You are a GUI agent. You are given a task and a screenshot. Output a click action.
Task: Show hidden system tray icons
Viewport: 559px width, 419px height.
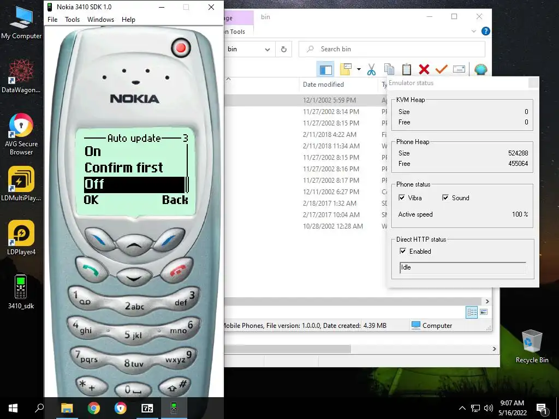(462, 408)
